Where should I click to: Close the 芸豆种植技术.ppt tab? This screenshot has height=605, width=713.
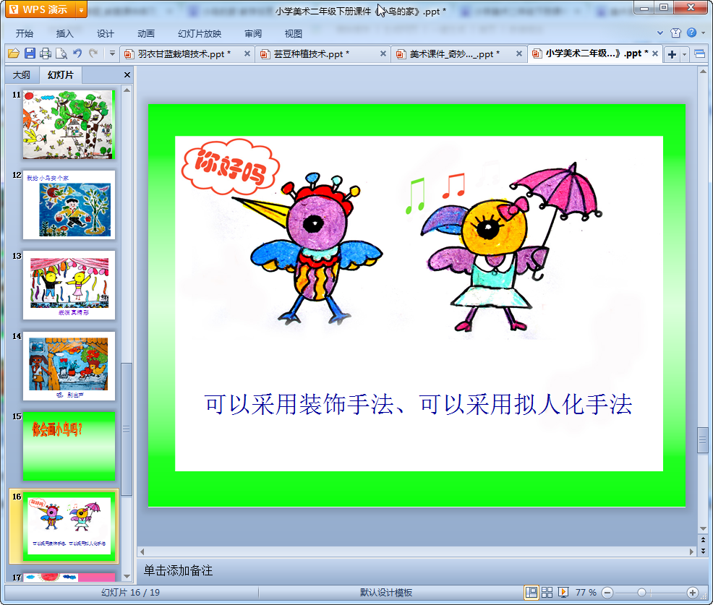coord(383,53)
